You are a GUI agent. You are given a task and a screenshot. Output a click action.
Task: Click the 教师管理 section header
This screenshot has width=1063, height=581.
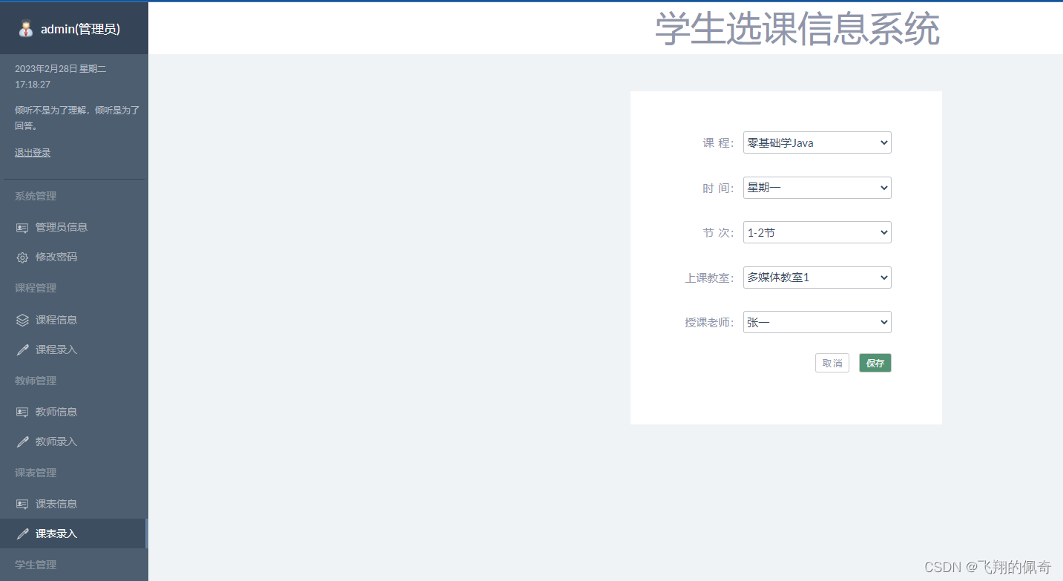(x=36, y=381)
